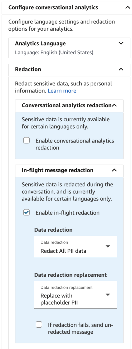Click the Analytics Language section title

tap(40, 43)
